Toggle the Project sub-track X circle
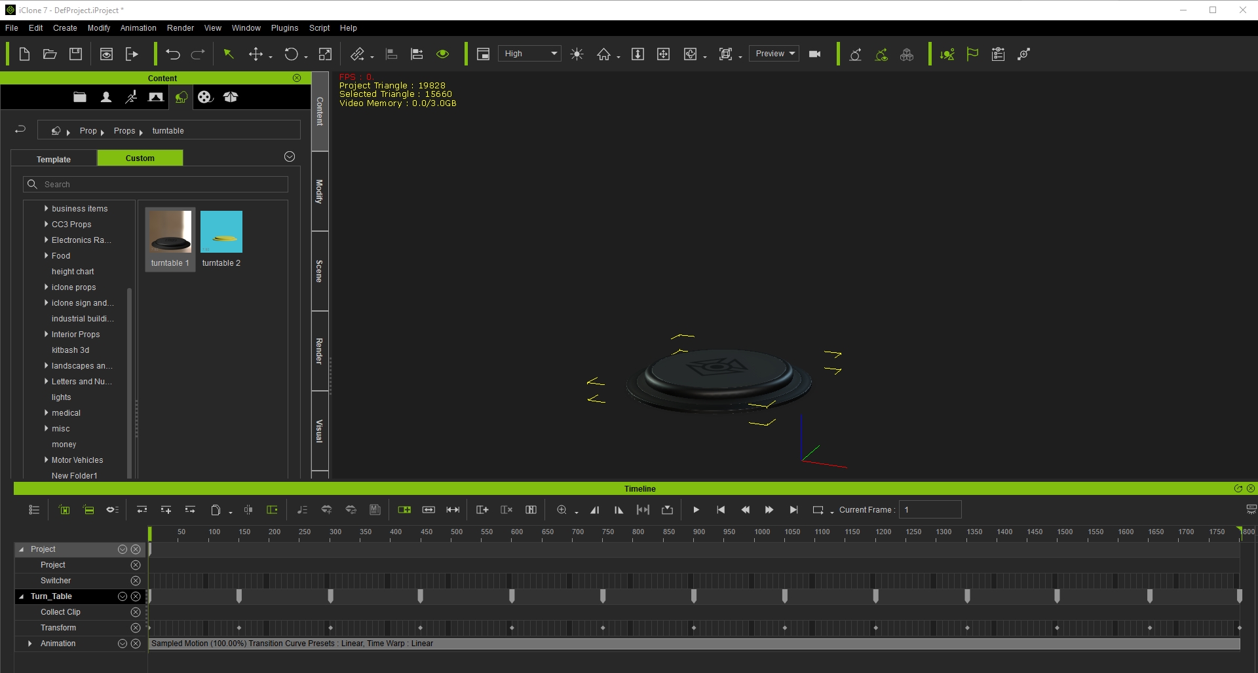Image resolution: width=1258 pixels, height=673 pixels. click(136, 565)
